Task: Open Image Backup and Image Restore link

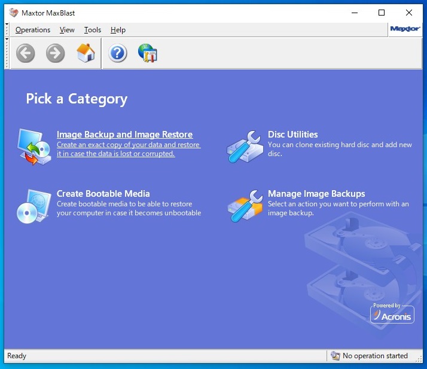Action: click(124, 134)
